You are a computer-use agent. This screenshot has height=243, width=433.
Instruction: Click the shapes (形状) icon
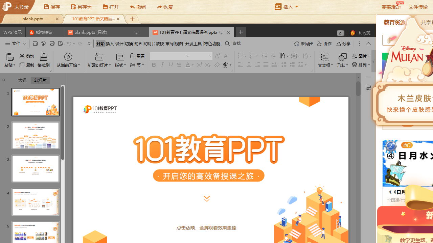[x=342, y=57]
